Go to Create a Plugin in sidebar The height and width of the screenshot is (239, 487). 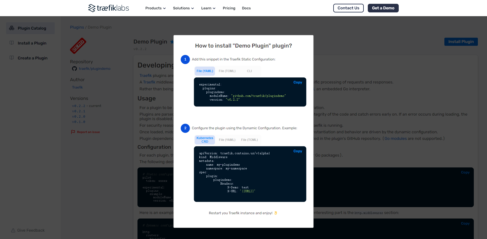(32, 58)
